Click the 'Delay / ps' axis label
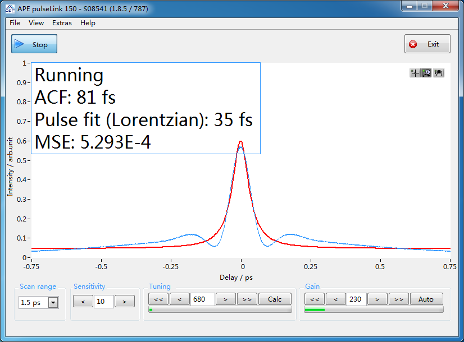Image resolution: width=464 pixels, height=342 pixels. (x=236, y=278)
